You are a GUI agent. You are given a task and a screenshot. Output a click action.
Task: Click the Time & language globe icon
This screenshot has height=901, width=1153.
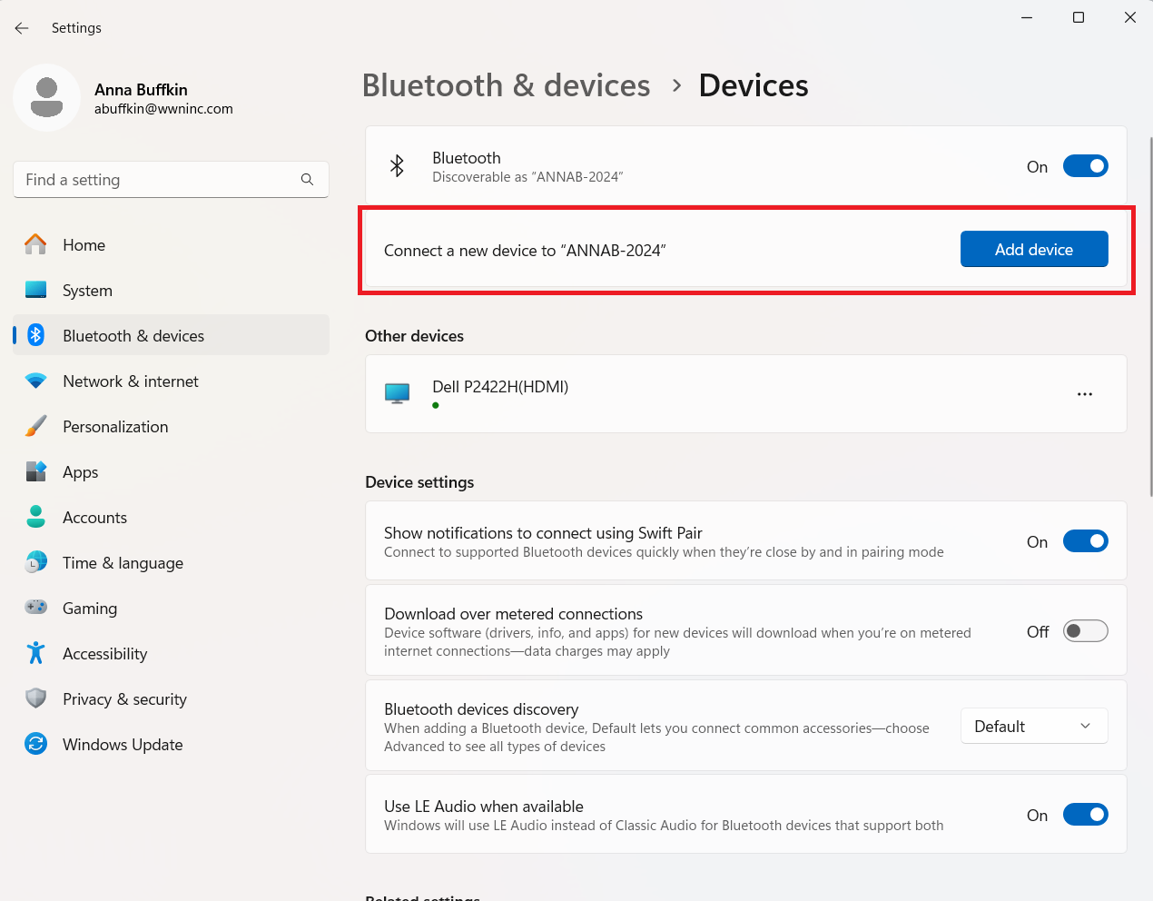[x=35, y=562]
